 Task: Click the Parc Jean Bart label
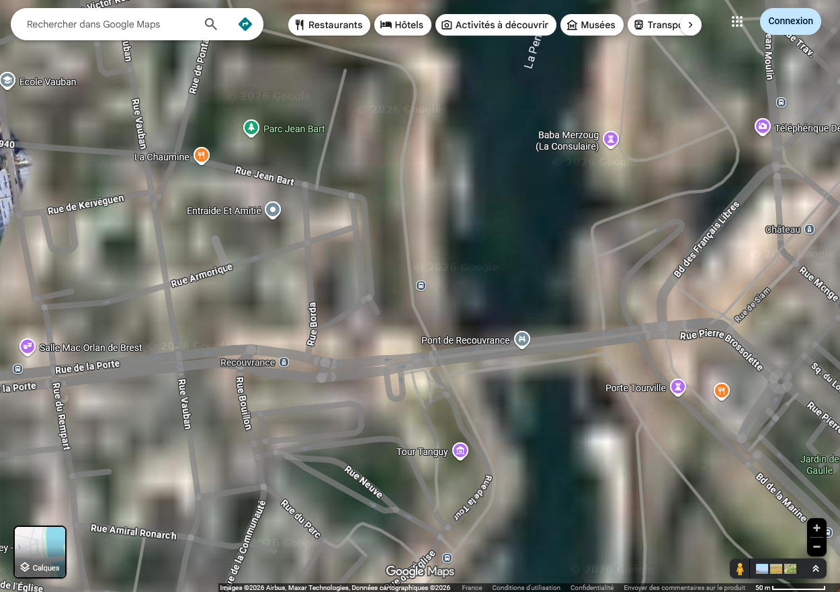click(x=294, y=129)
